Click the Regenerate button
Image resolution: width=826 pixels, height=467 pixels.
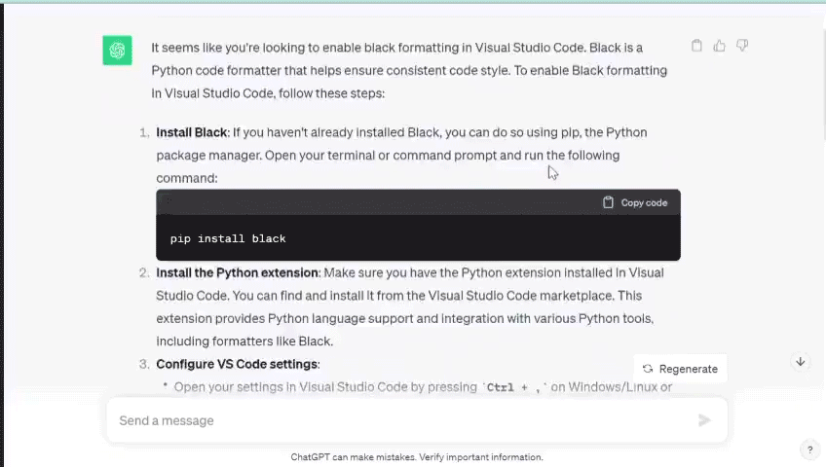(681, 369)
